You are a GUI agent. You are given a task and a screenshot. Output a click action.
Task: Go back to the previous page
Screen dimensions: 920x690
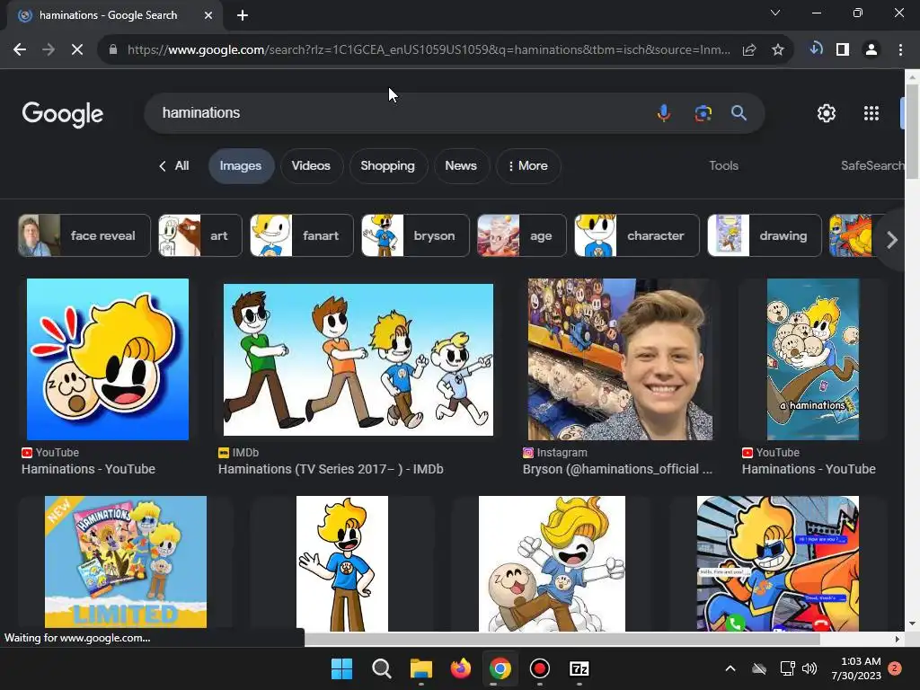point(20,50)
